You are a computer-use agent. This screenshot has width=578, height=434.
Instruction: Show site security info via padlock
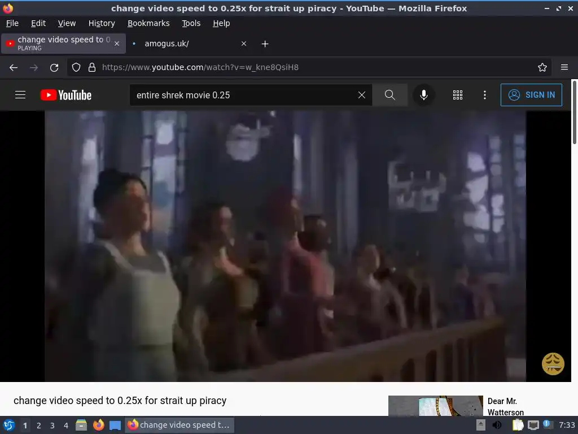tap(92, 68)
